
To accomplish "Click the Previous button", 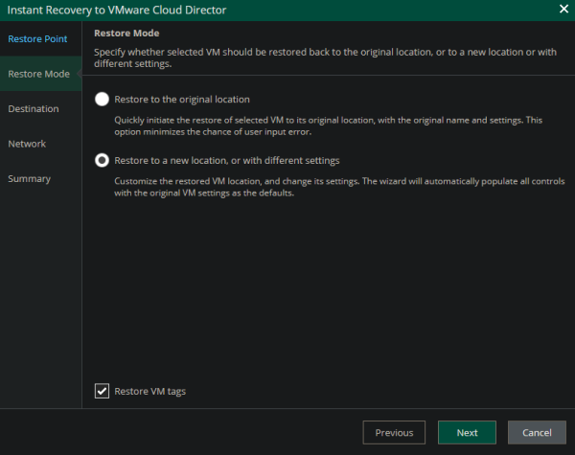I will click(394, 433).
